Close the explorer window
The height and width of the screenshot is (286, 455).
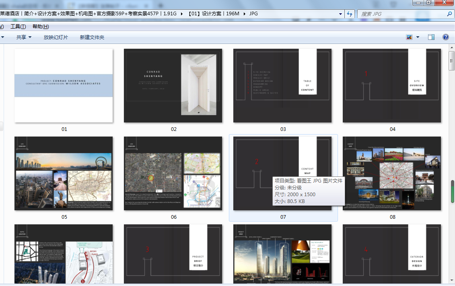444,2
